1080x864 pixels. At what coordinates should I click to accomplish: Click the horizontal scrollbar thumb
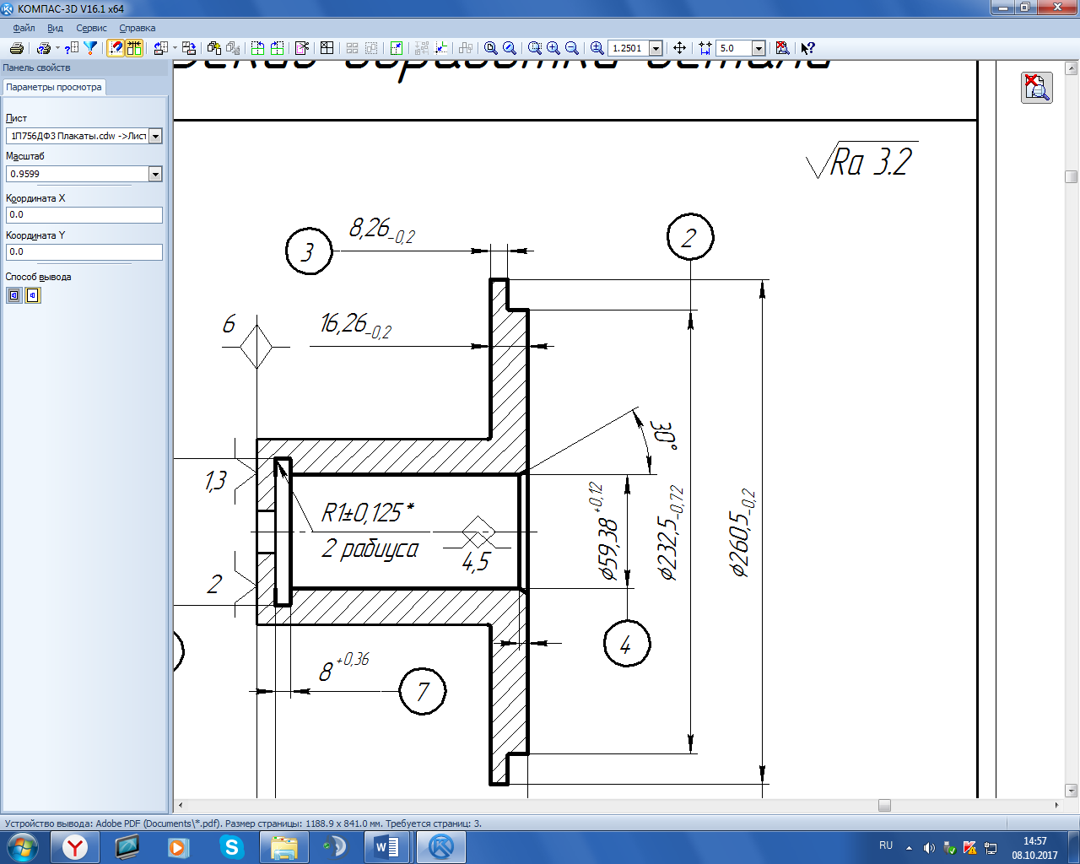pos(884,806)
